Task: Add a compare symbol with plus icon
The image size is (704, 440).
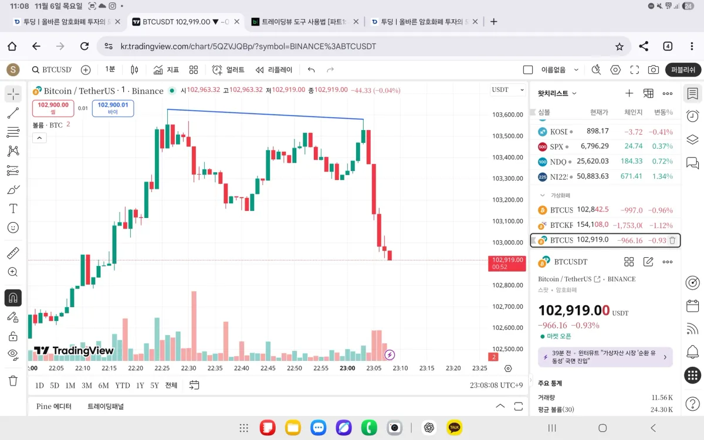Action: 86,70
